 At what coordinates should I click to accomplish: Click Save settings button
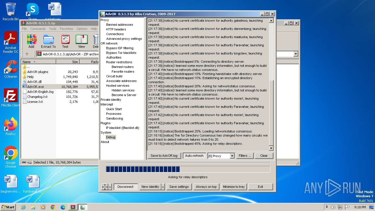click(x=179, y=187)
